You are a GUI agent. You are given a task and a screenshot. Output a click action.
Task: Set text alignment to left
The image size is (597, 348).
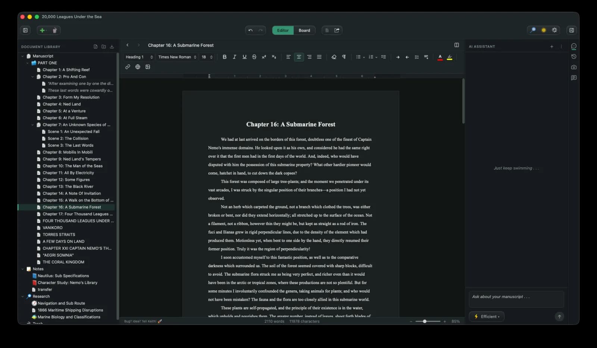[x=288, y=57]
